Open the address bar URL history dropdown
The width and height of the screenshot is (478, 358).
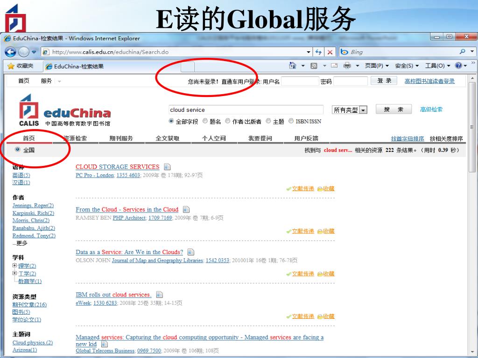(x=309, y=52)
